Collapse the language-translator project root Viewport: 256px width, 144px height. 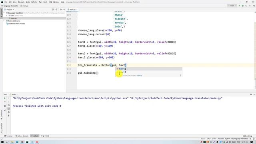[x=4, y=13]
